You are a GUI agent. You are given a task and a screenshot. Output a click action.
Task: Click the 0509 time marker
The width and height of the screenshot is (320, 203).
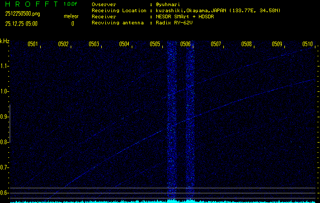click(277, 44)
